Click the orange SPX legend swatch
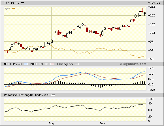Viewport: 164px width, 126px height. 13,9
